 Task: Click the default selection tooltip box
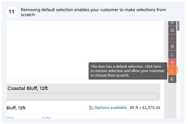(128, 71)
